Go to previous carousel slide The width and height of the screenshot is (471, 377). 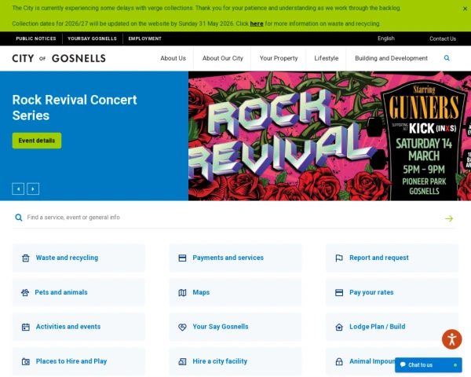click(x=18, y=188)
